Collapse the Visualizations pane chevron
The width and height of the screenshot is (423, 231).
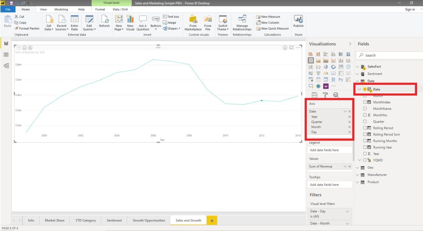(350, 44)
